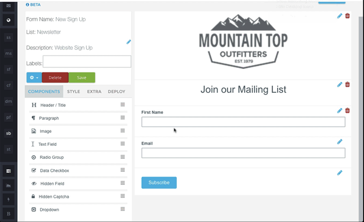Screen dimensions: 364x222
Task: Click the green Save button
Action: coord(82,77)
